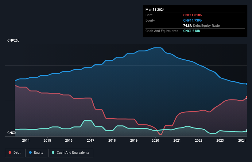Click the Debt endpoint marker at 2024
This screenshot has height=162, width=252.
247,97
